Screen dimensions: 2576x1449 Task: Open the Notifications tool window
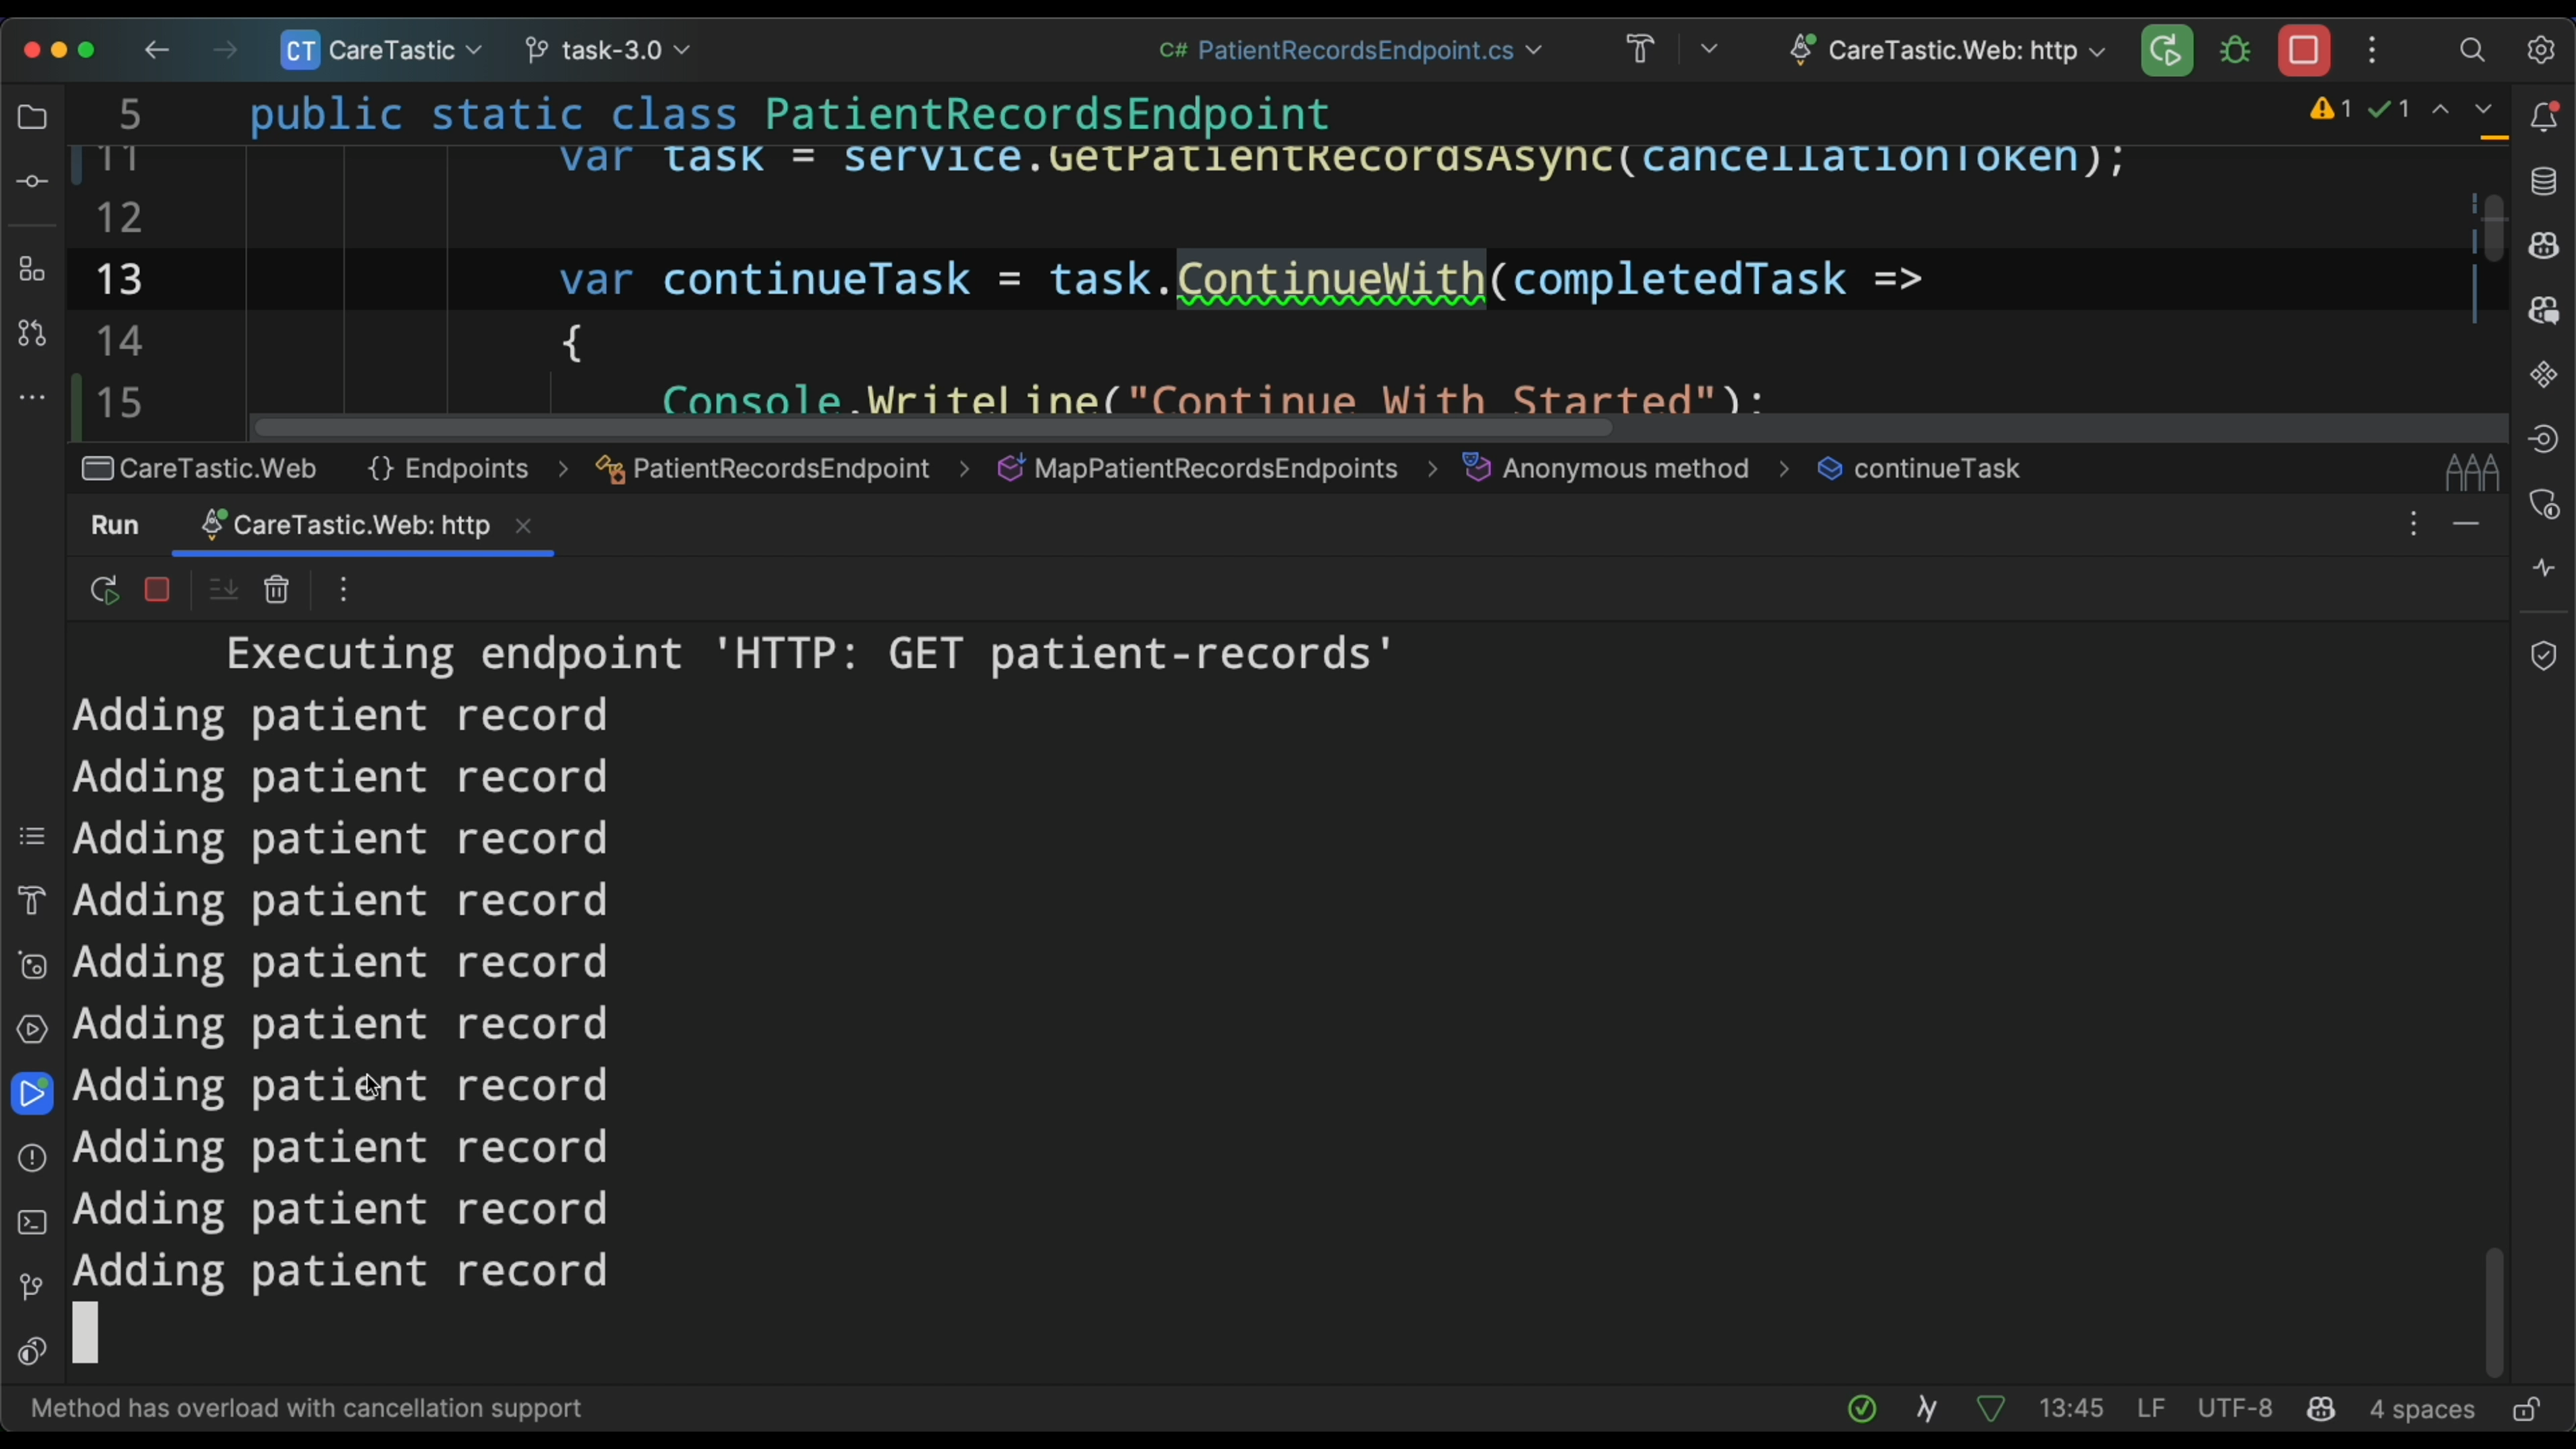pos(2544,117)
